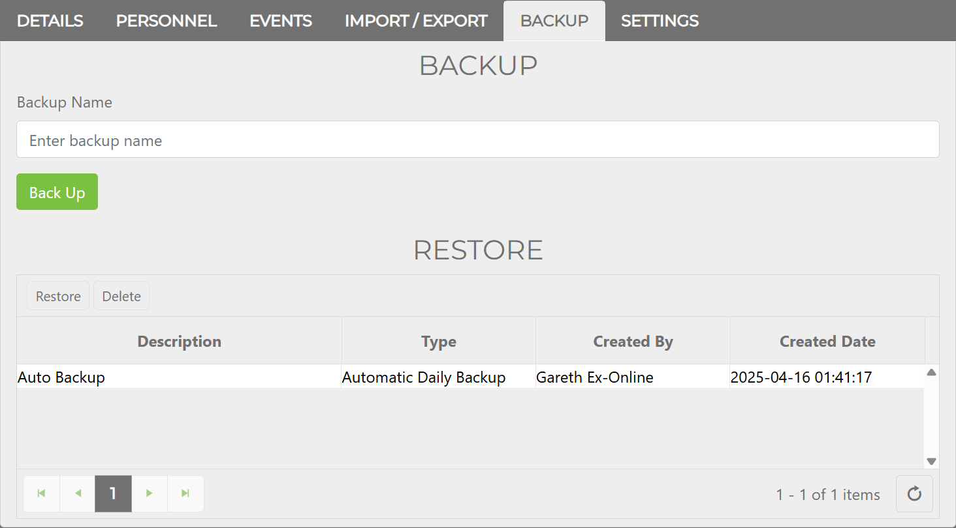
Task: Select the Auto Backup row description
Action: coord(179,377)
